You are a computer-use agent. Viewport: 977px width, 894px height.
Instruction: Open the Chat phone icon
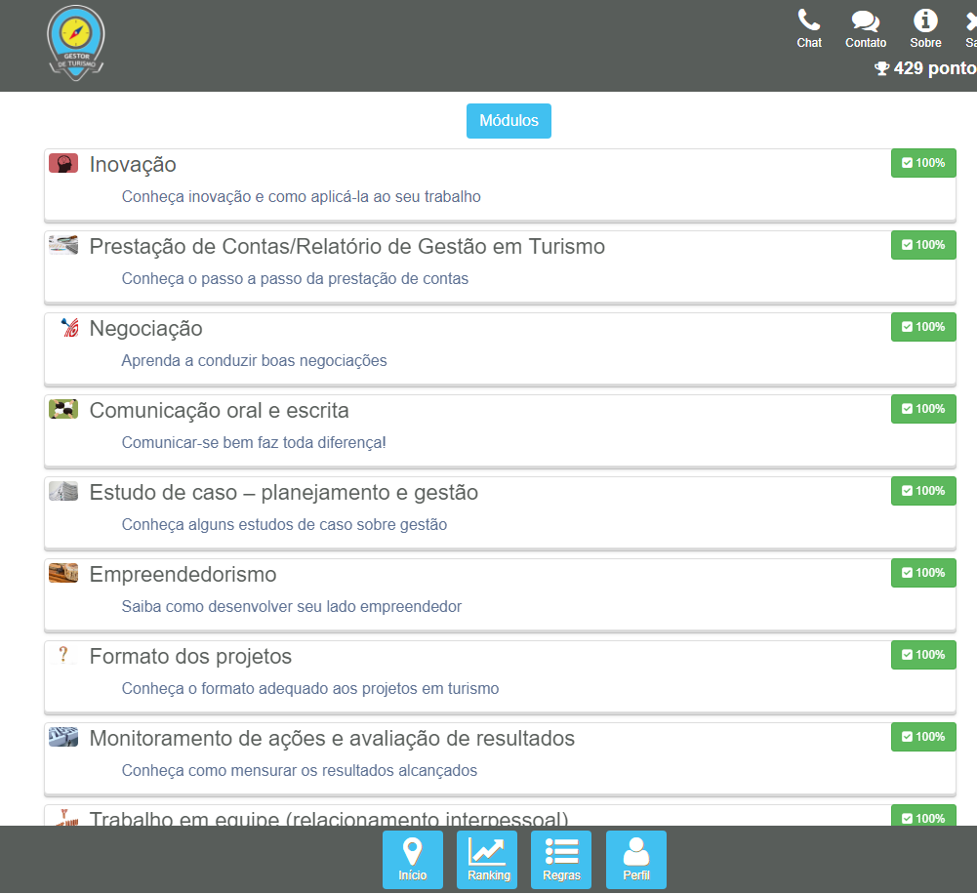[809, 28]
